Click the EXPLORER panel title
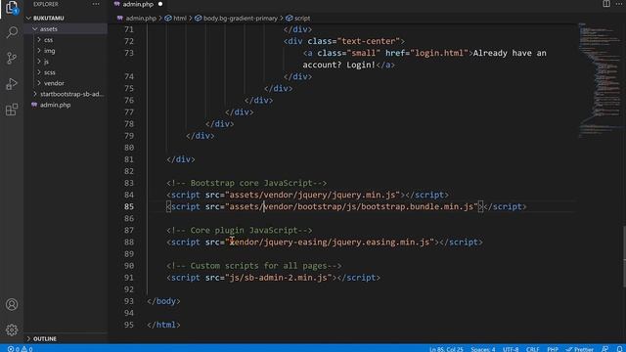 tap(46, 4)
